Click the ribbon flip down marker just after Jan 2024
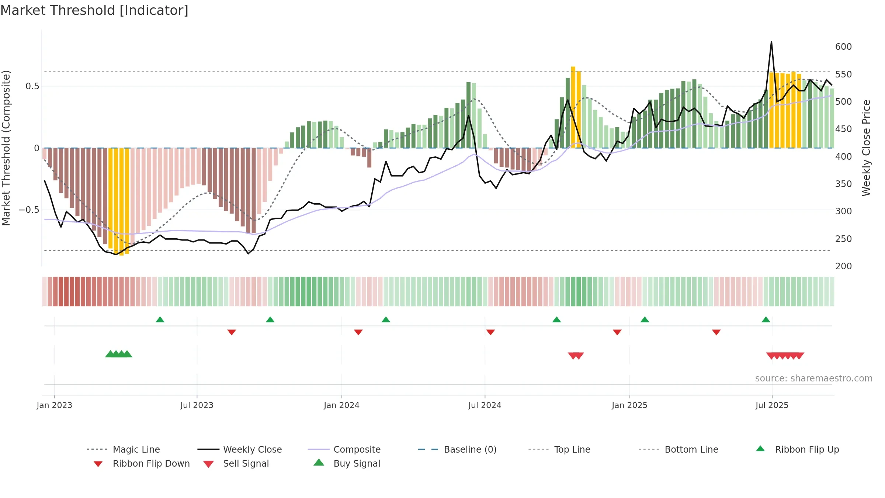This screenshot has width=885, height=498. [358, 332]
